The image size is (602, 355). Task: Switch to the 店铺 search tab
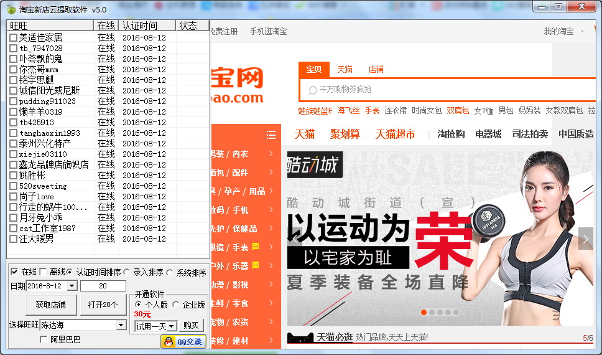click(376, 70)
